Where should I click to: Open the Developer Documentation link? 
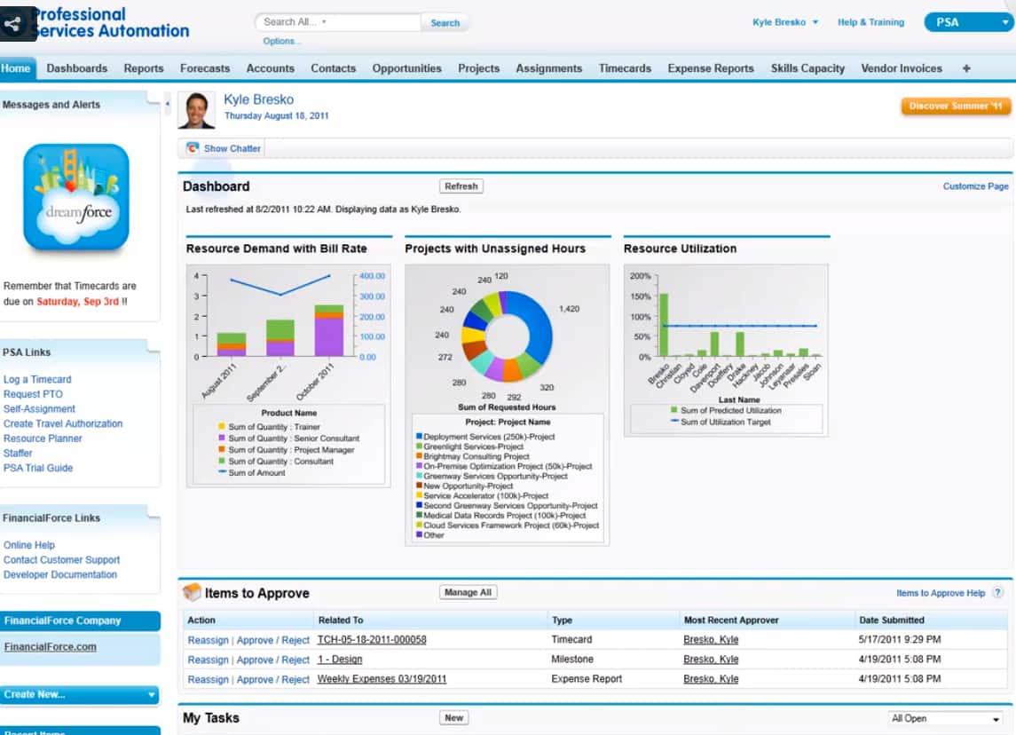(x=60, y=575)
